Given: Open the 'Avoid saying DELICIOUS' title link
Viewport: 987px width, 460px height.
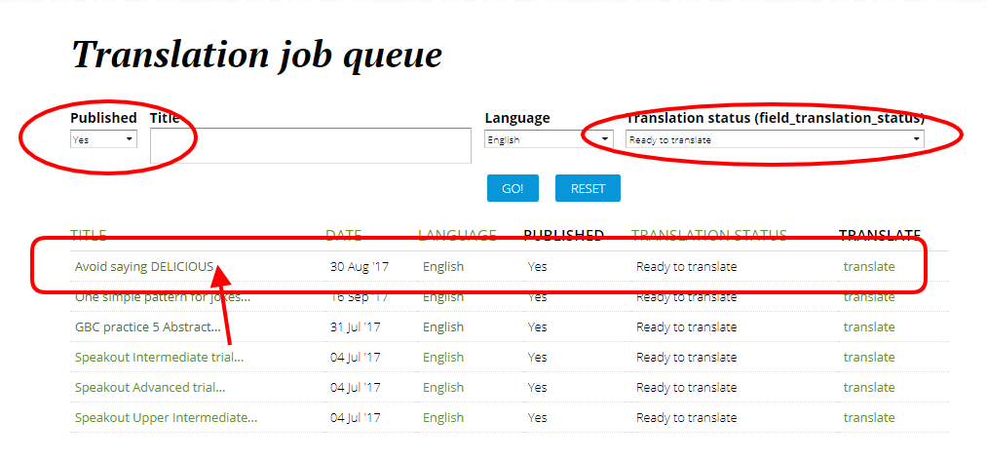Looking at the screenshot, I should [x=143, y=267].
